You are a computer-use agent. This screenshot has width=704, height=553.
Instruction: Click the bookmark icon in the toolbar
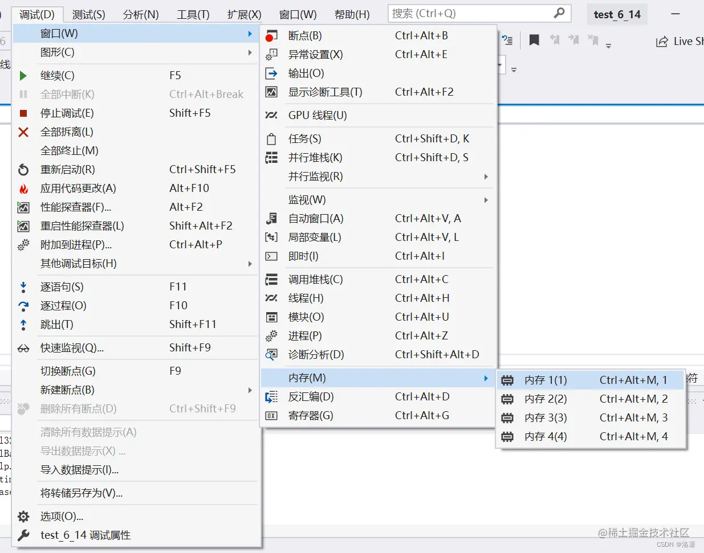[x=534, y=40]
